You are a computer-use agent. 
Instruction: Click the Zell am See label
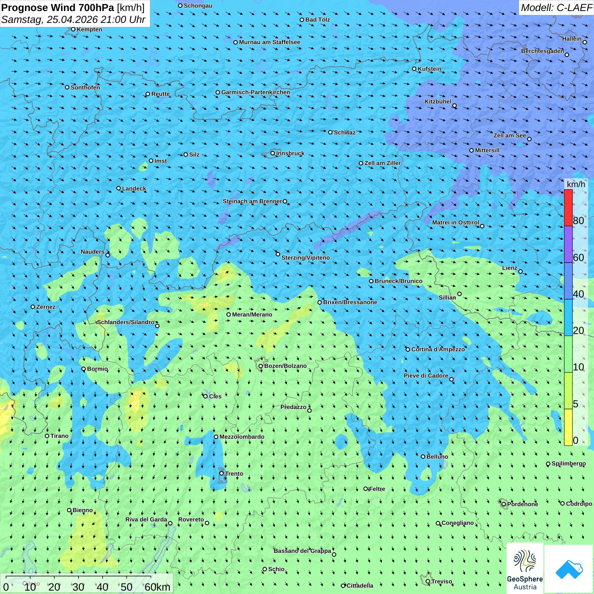pyautogui.click(x=510, y=135)
